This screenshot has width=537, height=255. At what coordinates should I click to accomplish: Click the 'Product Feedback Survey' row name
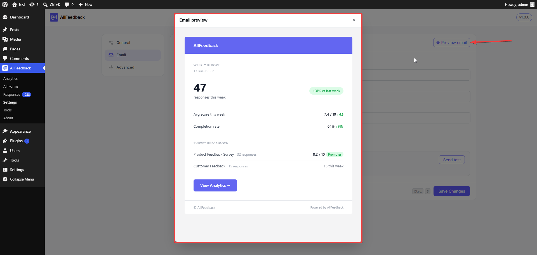214,155
